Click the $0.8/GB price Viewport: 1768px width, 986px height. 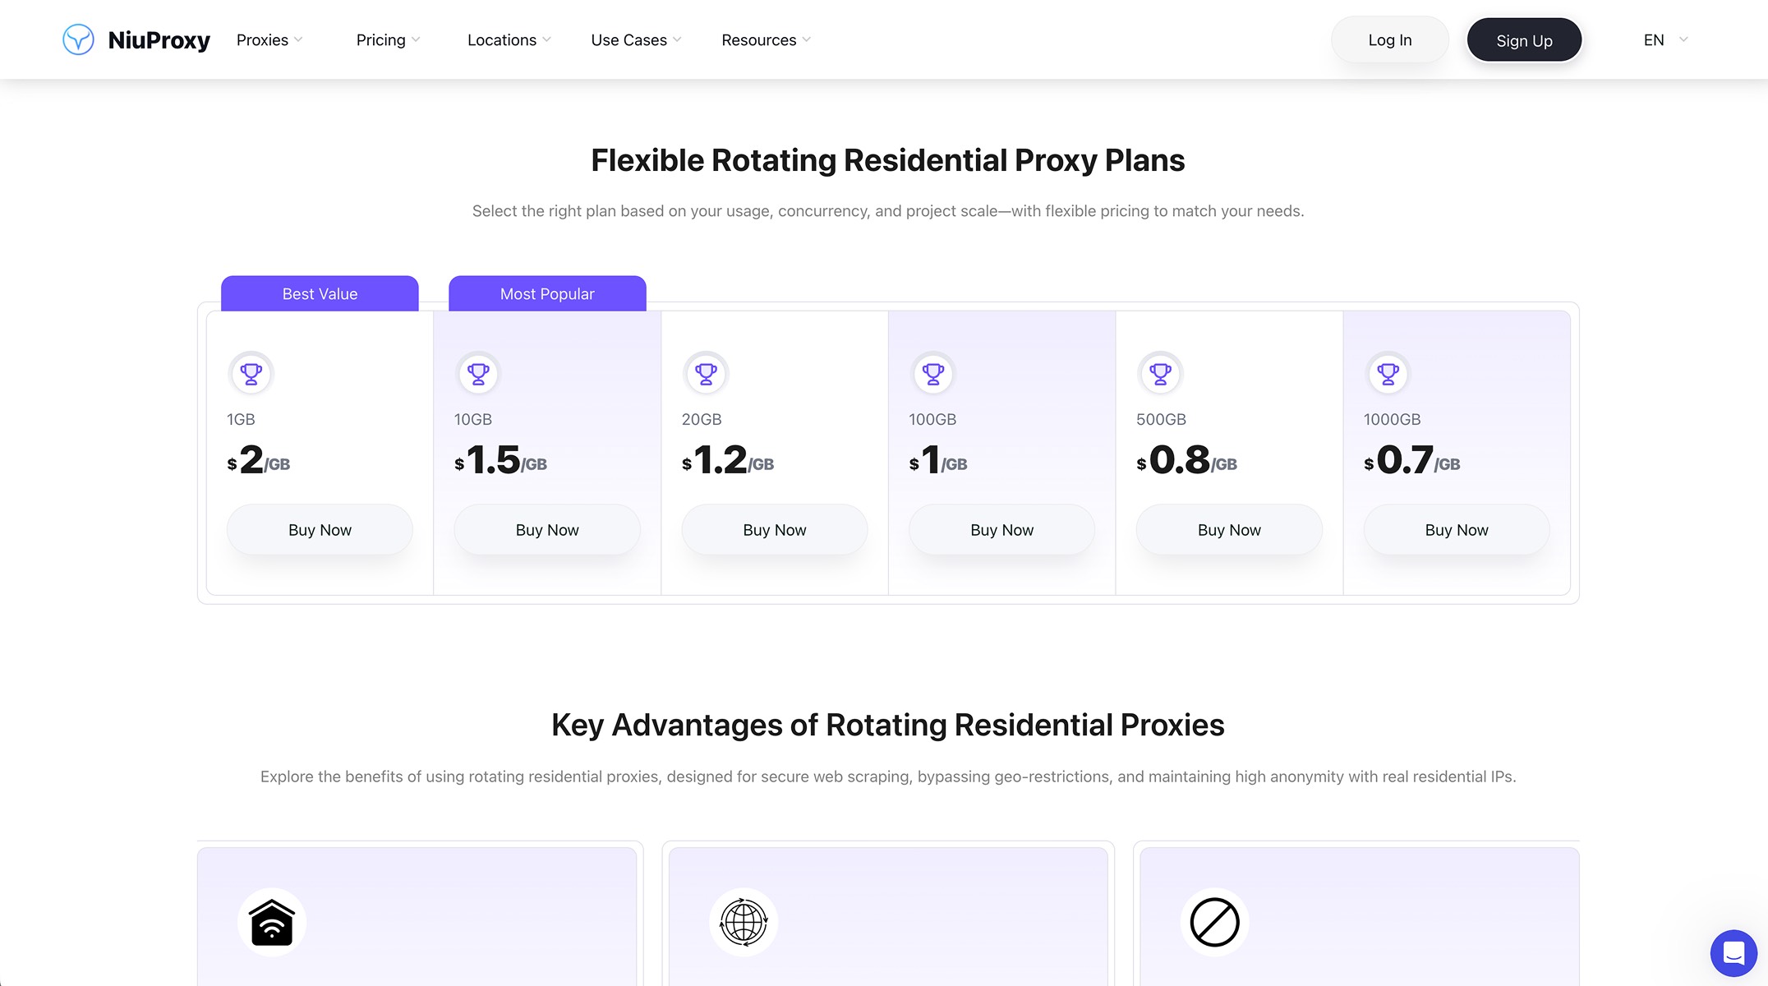click(1186, 460)
